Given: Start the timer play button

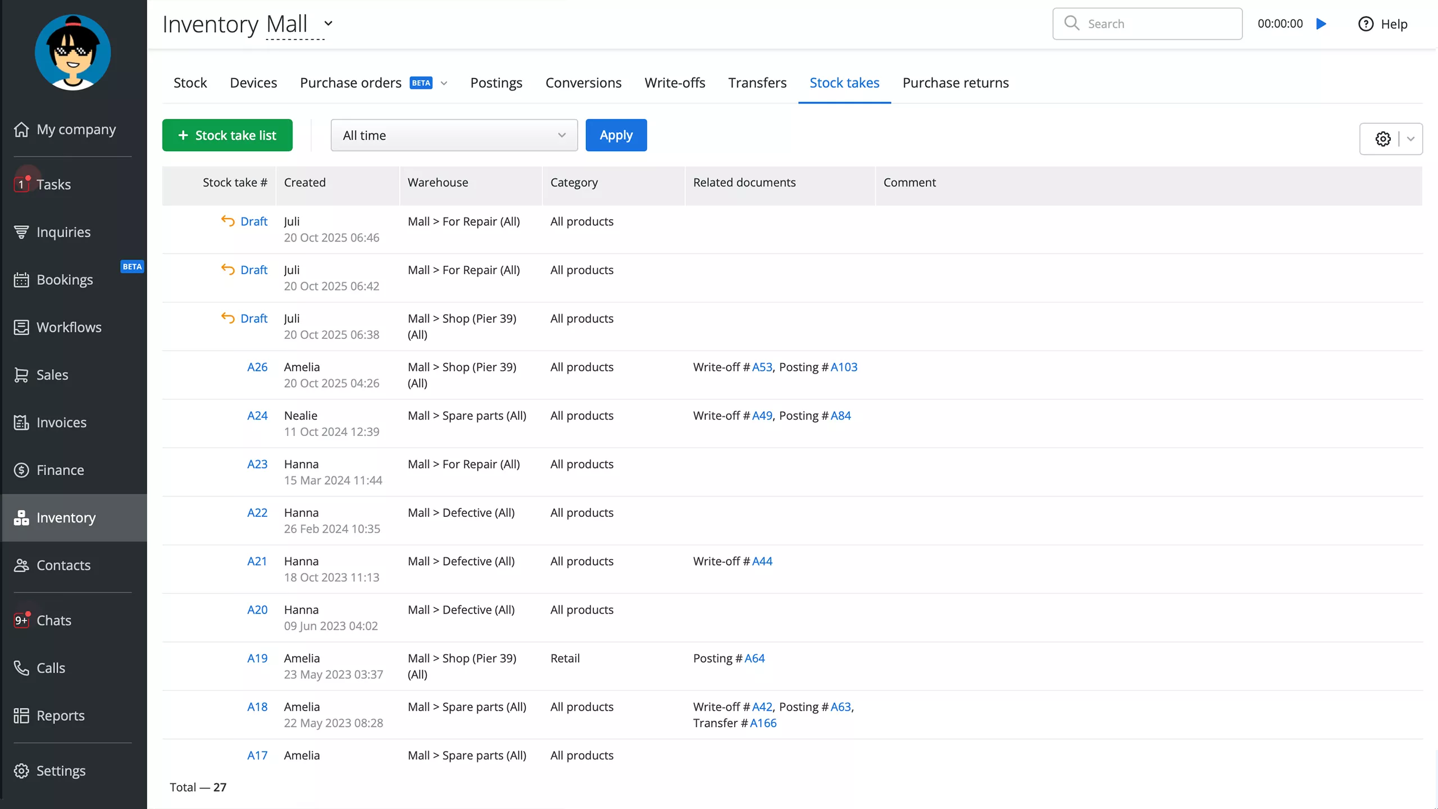Looking at the screenshot, I should click(x=1321, y=24).
